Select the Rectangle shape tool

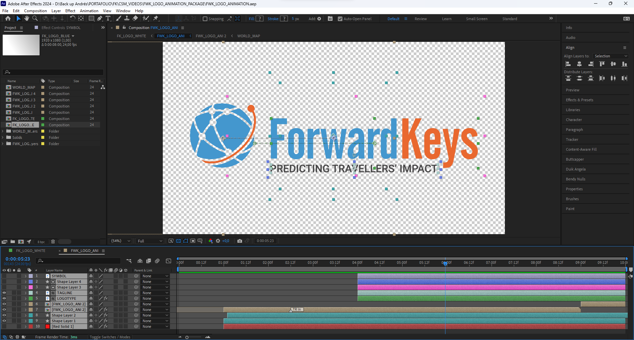pos(91,18)
